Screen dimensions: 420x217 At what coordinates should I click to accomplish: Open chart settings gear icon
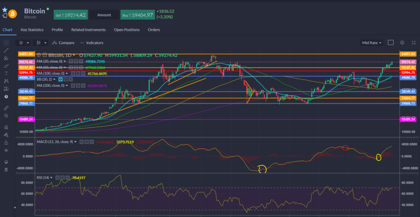[x=402, y=43]
